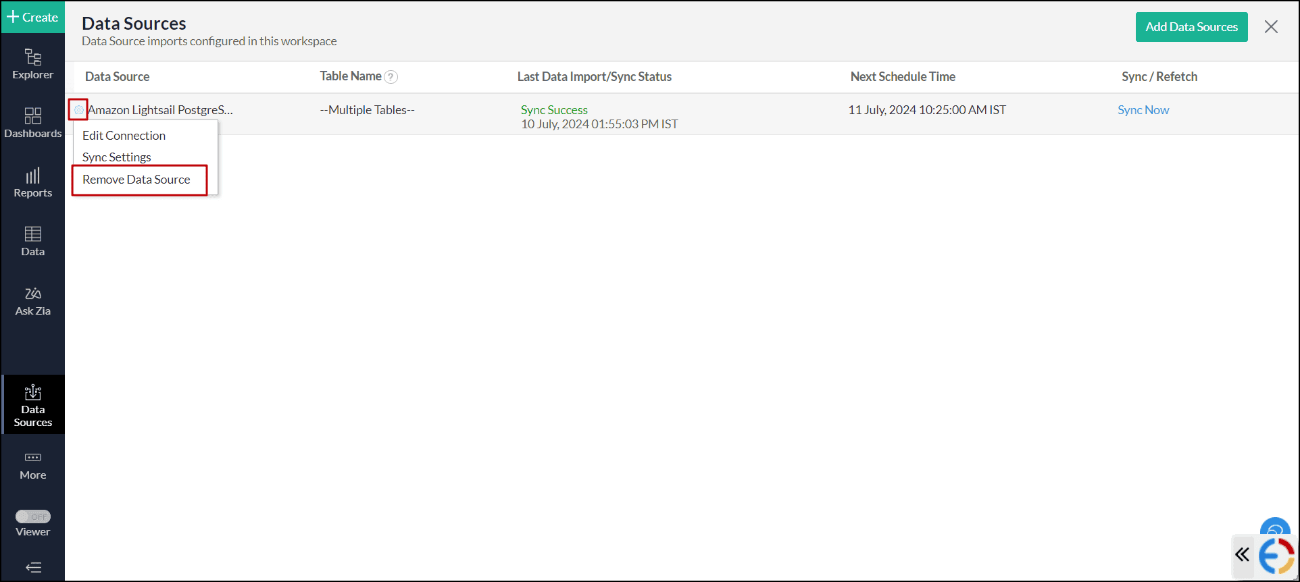Image resolution: width=1300 pixels, height=582 pixels.
Task: Click the Create button
Action: 32,17
